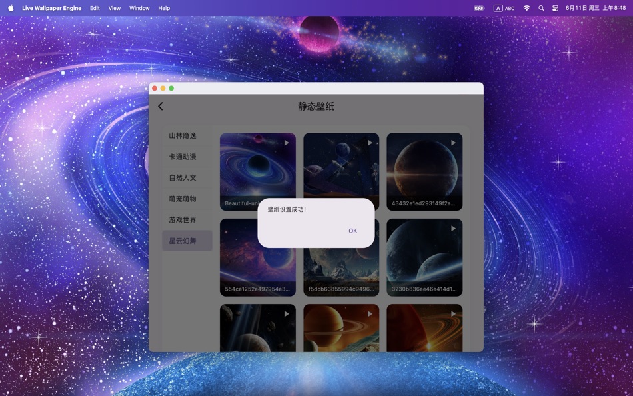Screen dimensions: 633x396
Task: Minimize the window with yellow button
Action: (163, 88)
